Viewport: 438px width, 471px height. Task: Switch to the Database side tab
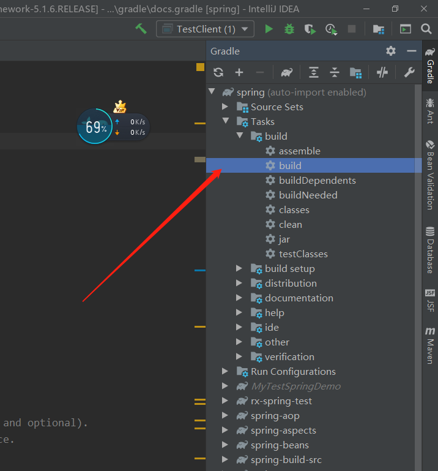tap(430, 250)
